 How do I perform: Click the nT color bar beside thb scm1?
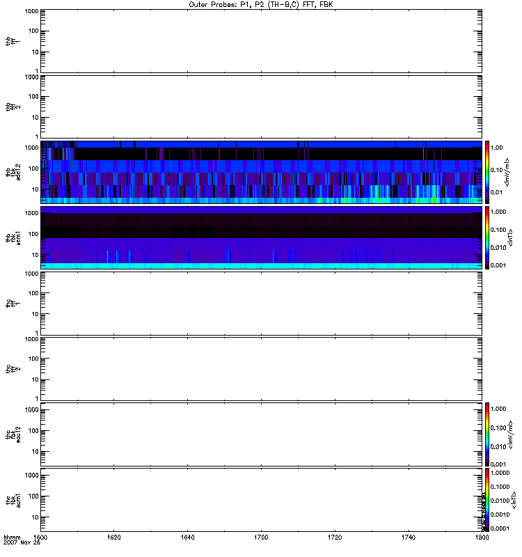487,237
